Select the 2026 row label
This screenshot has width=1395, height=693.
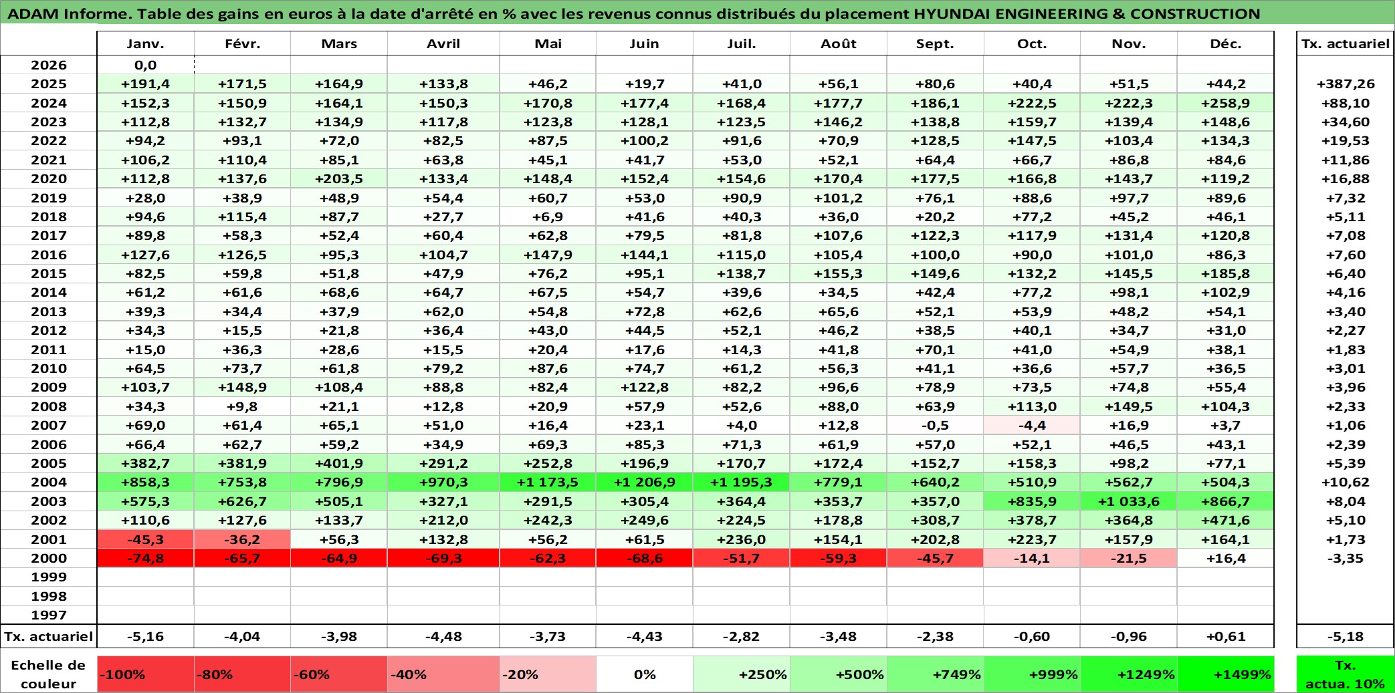click(x=49, y=65)
